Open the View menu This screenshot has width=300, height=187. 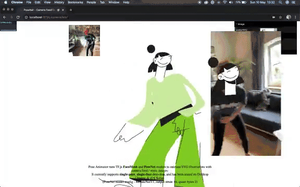[47, 2]
